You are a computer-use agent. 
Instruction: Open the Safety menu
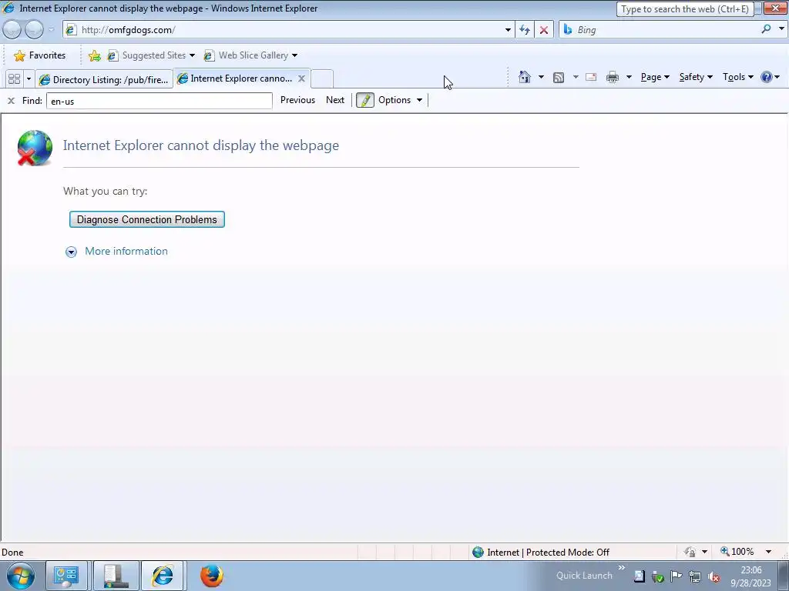696,77
